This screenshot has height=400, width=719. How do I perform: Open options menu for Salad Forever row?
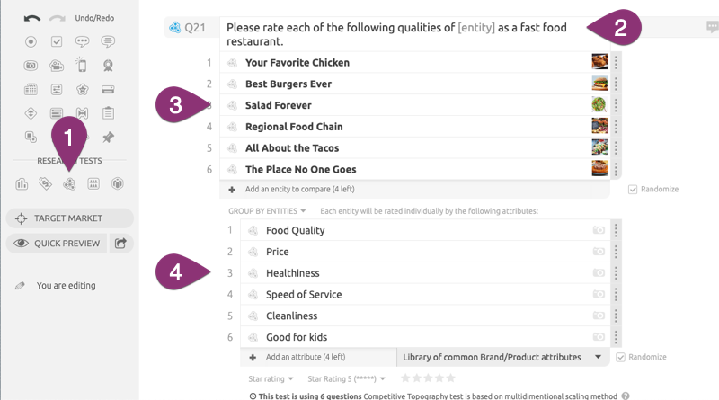616,105
